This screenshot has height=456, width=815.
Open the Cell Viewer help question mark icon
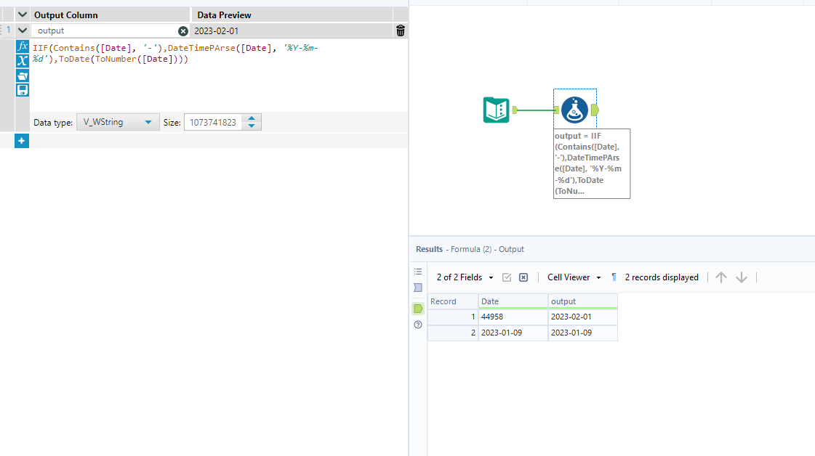pos(418,325)
